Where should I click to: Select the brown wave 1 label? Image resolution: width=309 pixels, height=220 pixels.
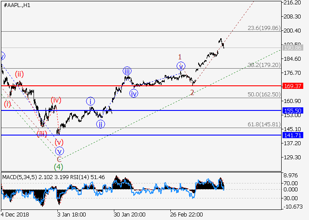point(180,57)
